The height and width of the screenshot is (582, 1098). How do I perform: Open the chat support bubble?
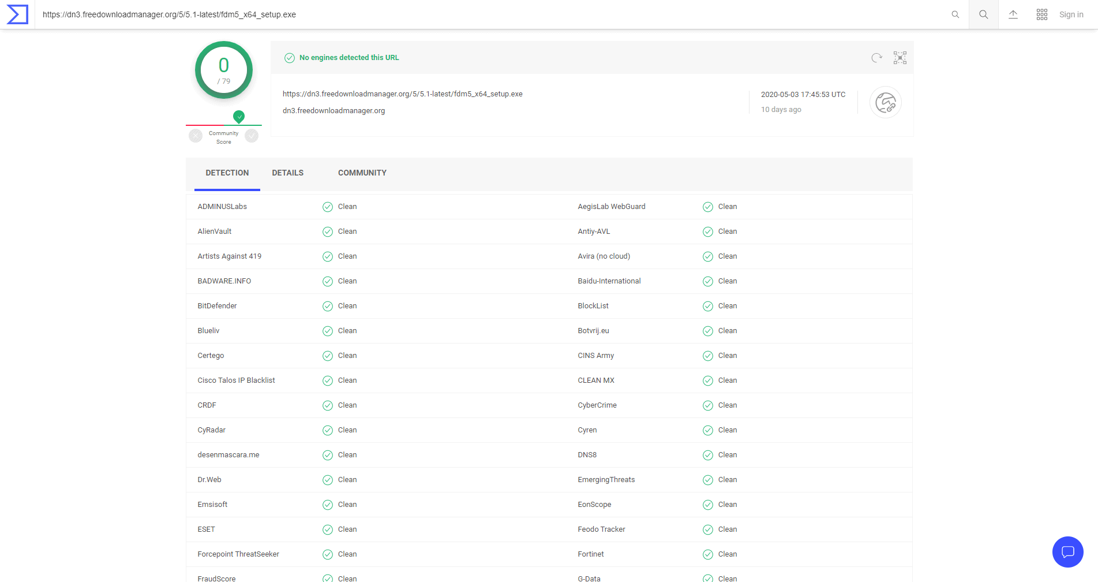tap(1067, 551)
